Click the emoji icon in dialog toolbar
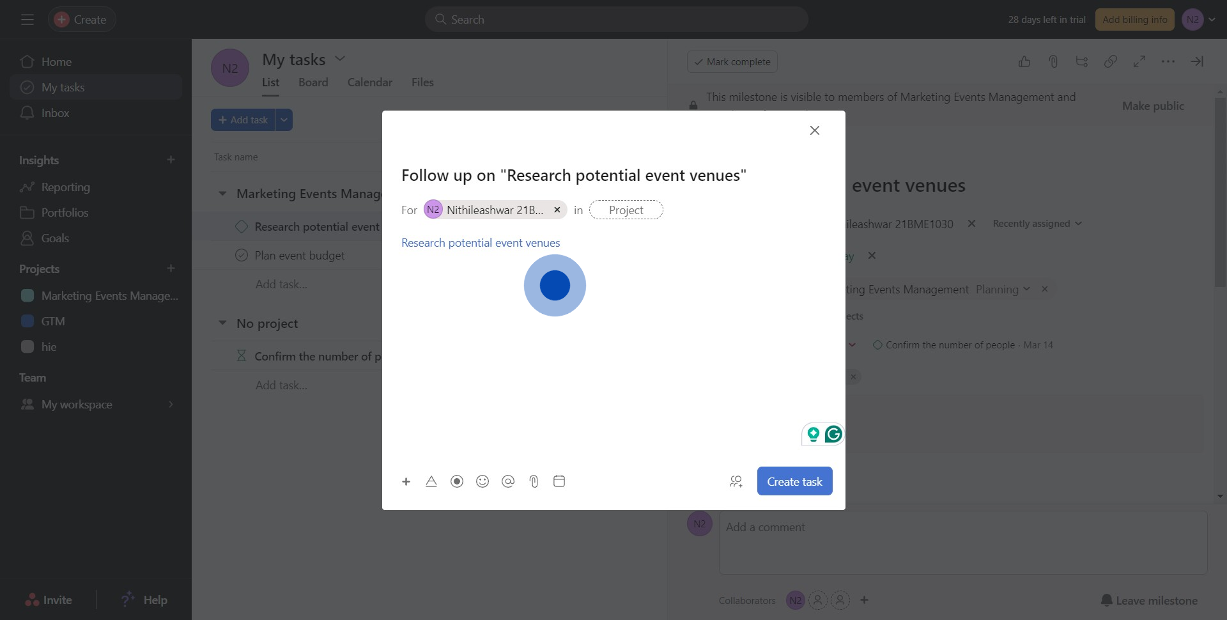The image size is (1227, 620). click(482, 481)
